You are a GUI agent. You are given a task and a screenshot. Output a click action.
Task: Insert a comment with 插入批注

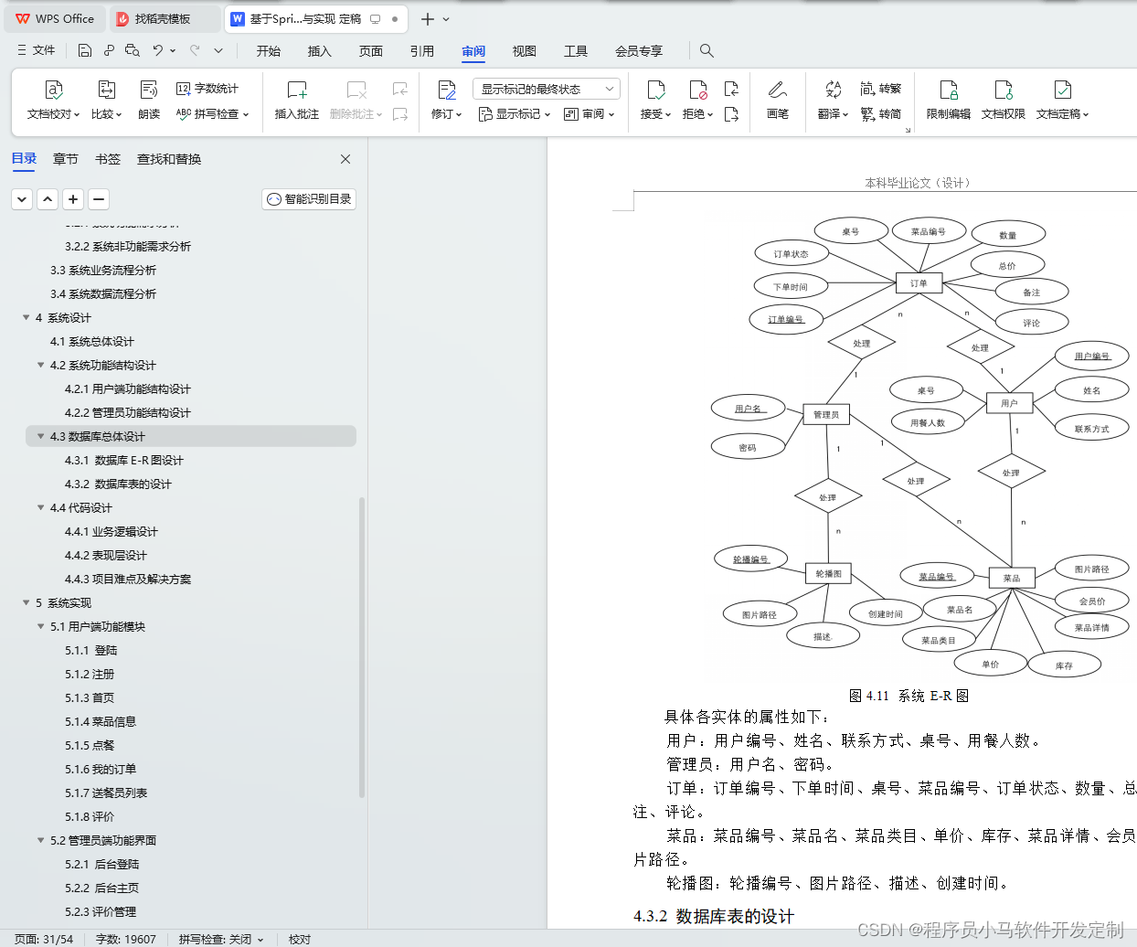point(296,101)
